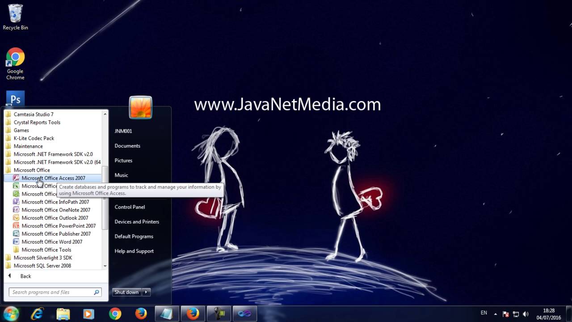Click Firefox icon right of Chrome in taskbar
Image resolution: width=572 pixels, height=322 pixels.
[141, 314]
